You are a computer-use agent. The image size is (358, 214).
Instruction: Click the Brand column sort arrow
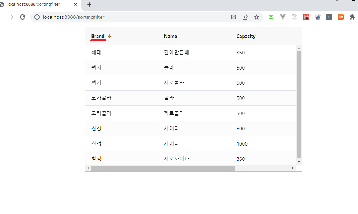pos(110,36)
